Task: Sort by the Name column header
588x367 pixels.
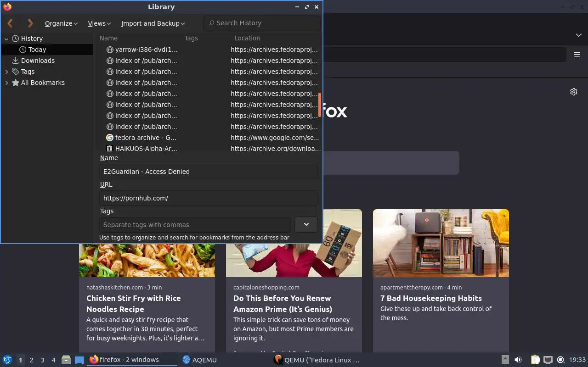Action: (x=108, y=38)
